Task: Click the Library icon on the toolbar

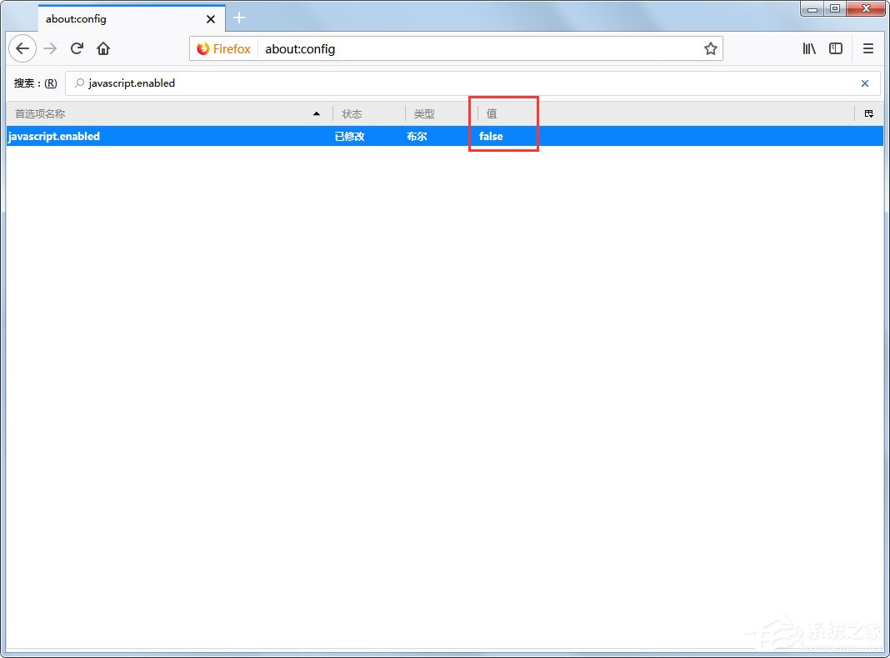Action: (x=808, y=48)
